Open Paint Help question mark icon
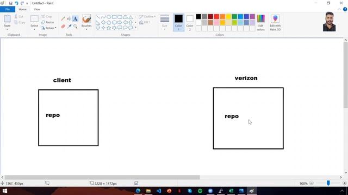This screenshot has height=195, width=348. coord(345,9)
